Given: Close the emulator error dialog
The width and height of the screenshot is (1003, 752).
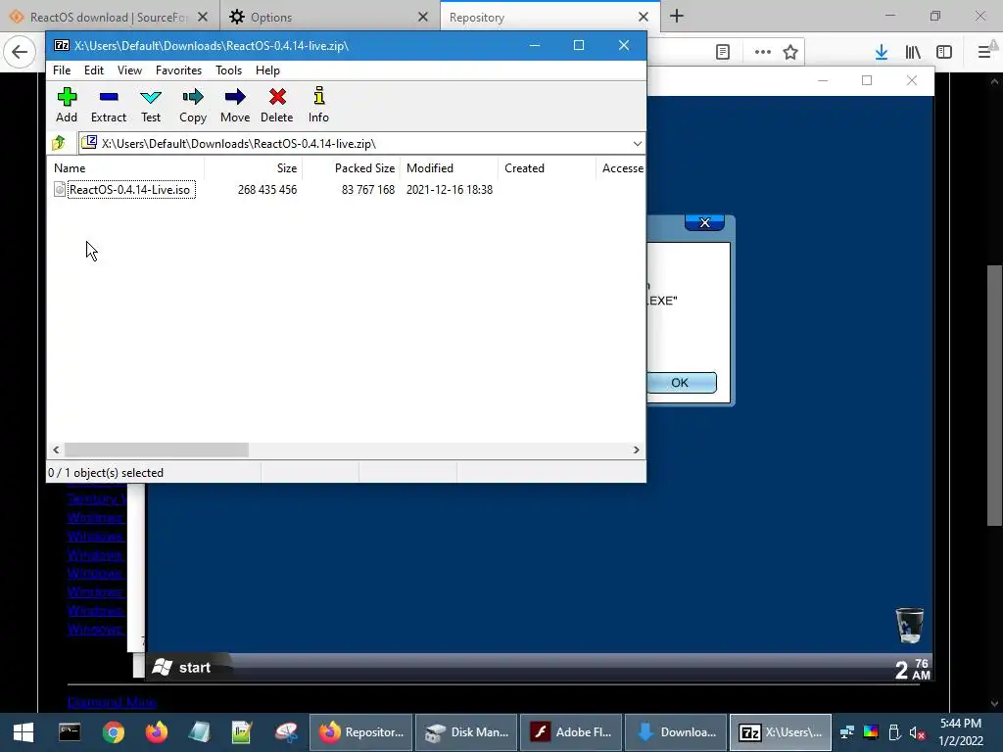Looking at the screenshot, I should (704, 222).
